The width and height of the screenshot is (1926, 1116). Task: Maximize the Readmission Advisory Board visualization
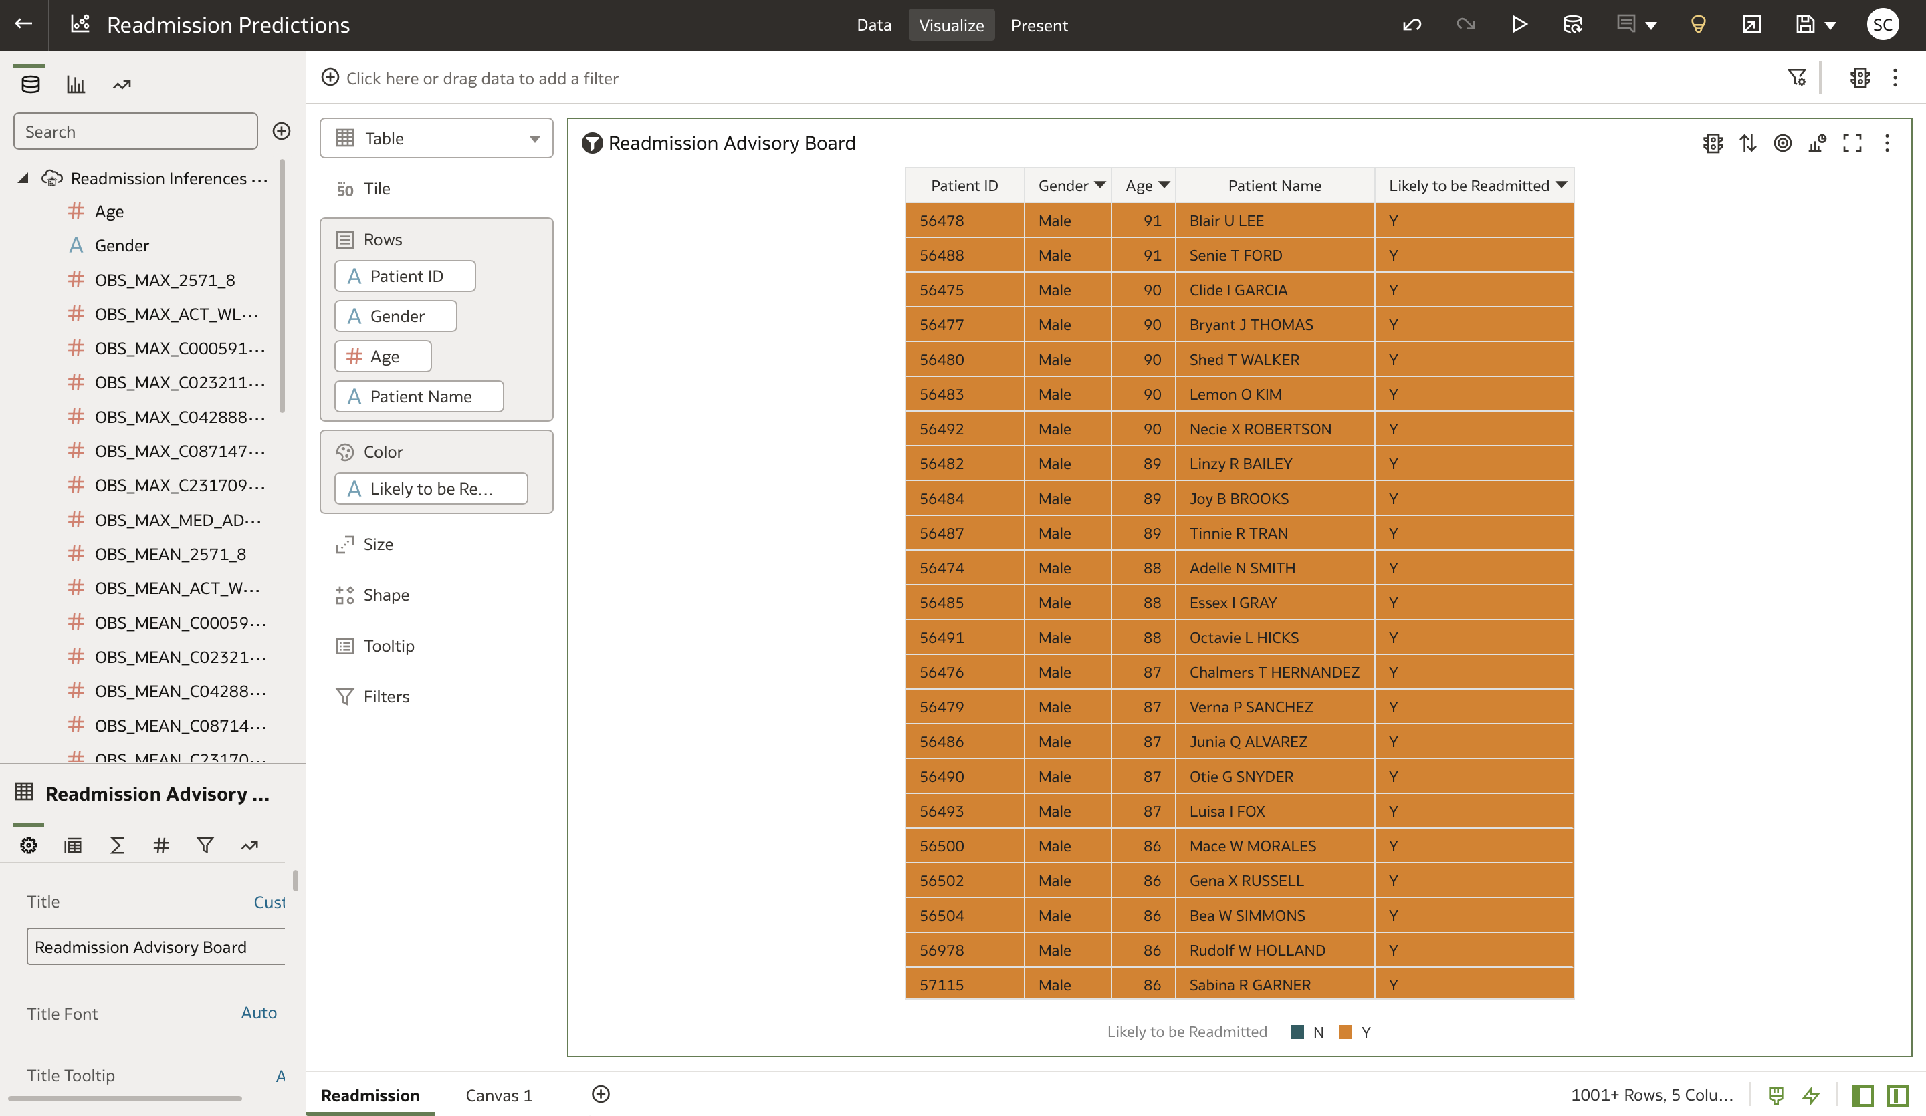tap(1852, 143)
